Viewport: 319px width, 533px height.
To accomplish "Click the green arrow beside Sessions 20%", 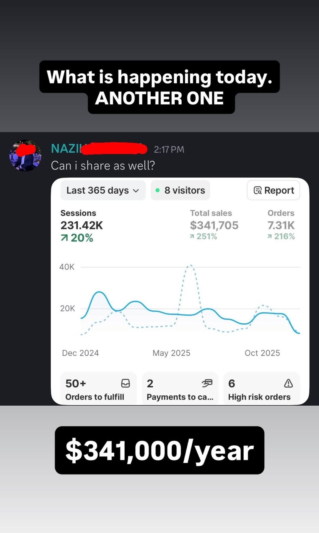I will (64, 238).
